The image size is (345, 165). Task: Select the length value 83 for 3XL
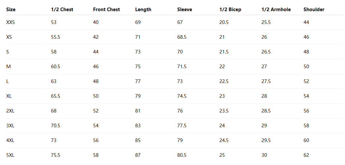click(x=138, y=126)
